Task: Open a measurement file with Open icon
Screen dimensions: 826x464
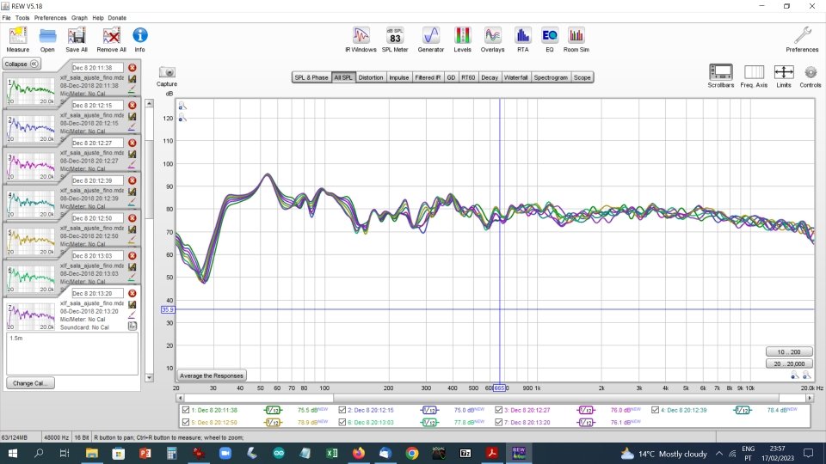Action: (x=47, y=36)
